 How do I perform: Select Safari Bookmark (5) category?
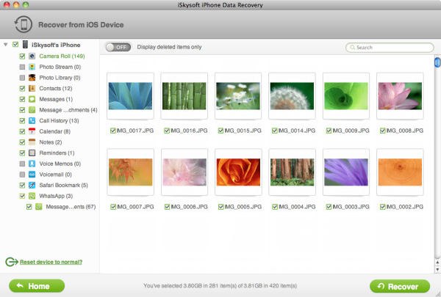(x=63, y=186)
